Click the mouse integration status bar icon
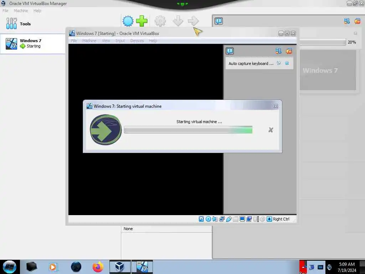This screenshot has width=365, height=274. 263,219
